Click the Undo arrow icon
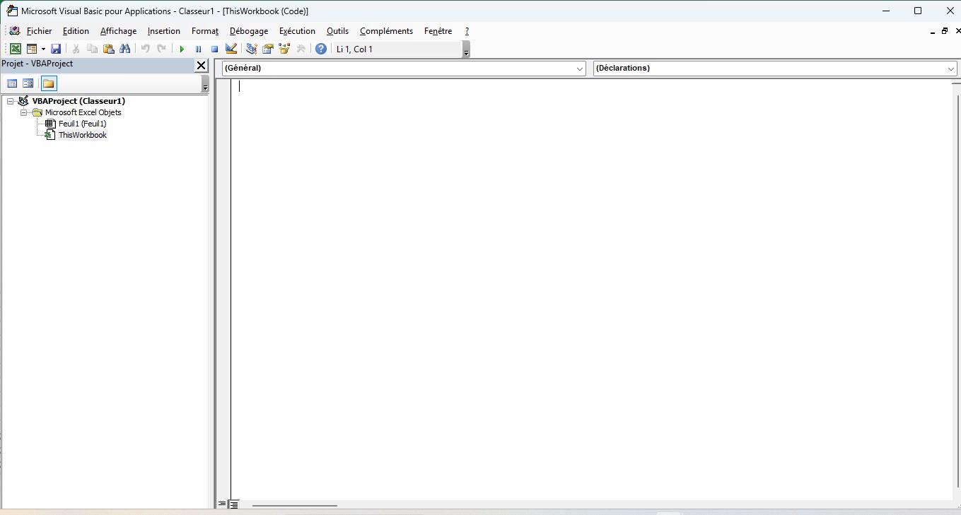The height and width of the screenshot is (515, 961). [146, 49]
